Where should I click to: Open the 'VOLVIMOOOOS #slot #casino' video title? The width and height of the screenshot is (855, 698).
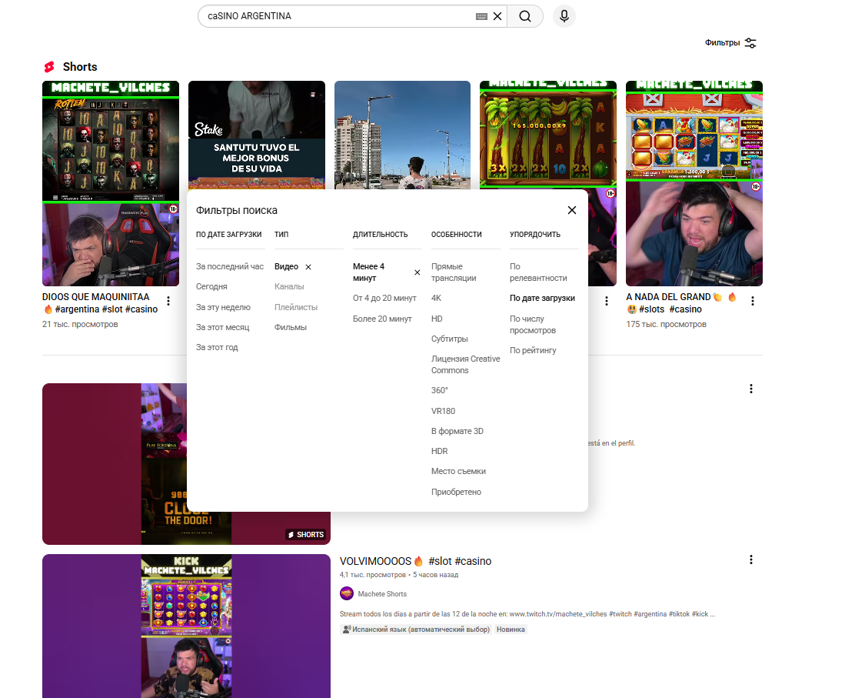pos(415,561)
